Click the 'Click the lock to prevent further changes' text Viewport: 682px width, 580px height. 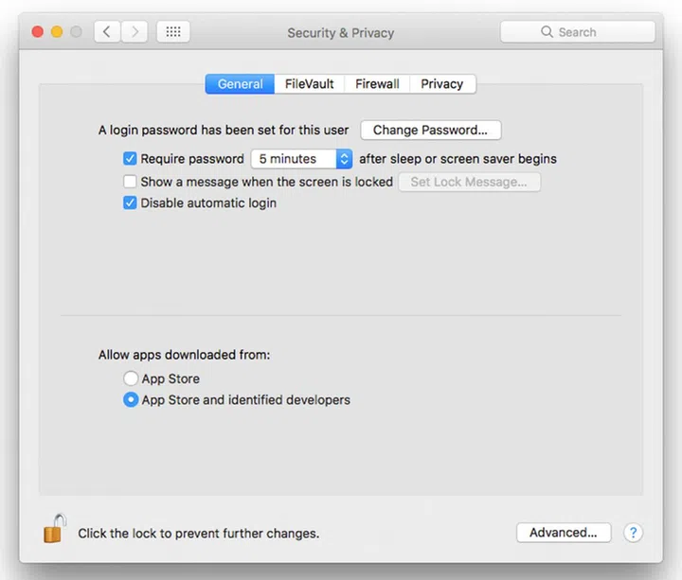coord(199,533)
